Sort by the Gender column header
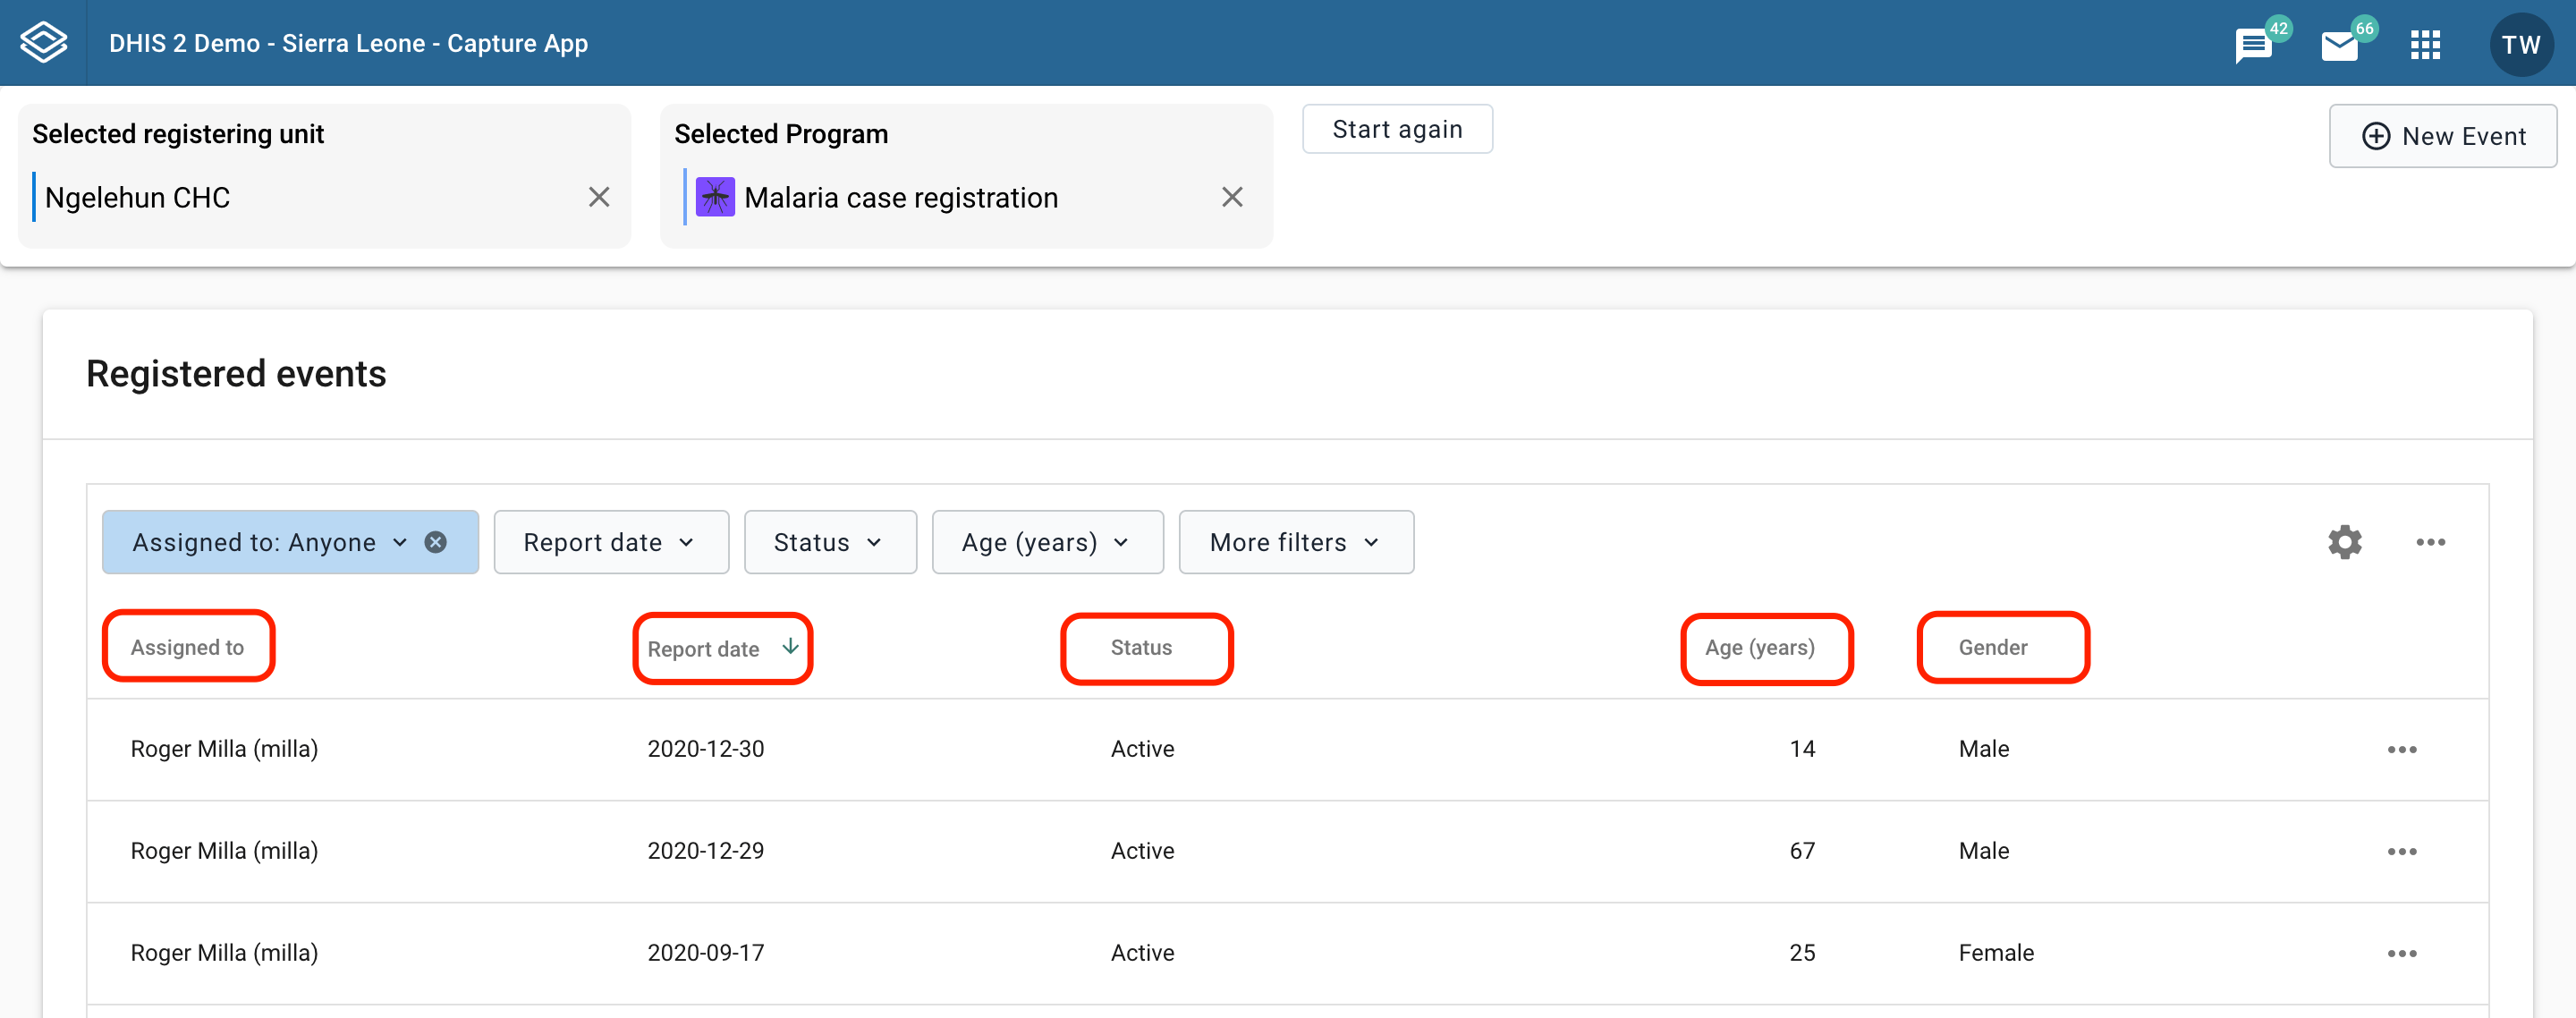 coord(1993,647)
